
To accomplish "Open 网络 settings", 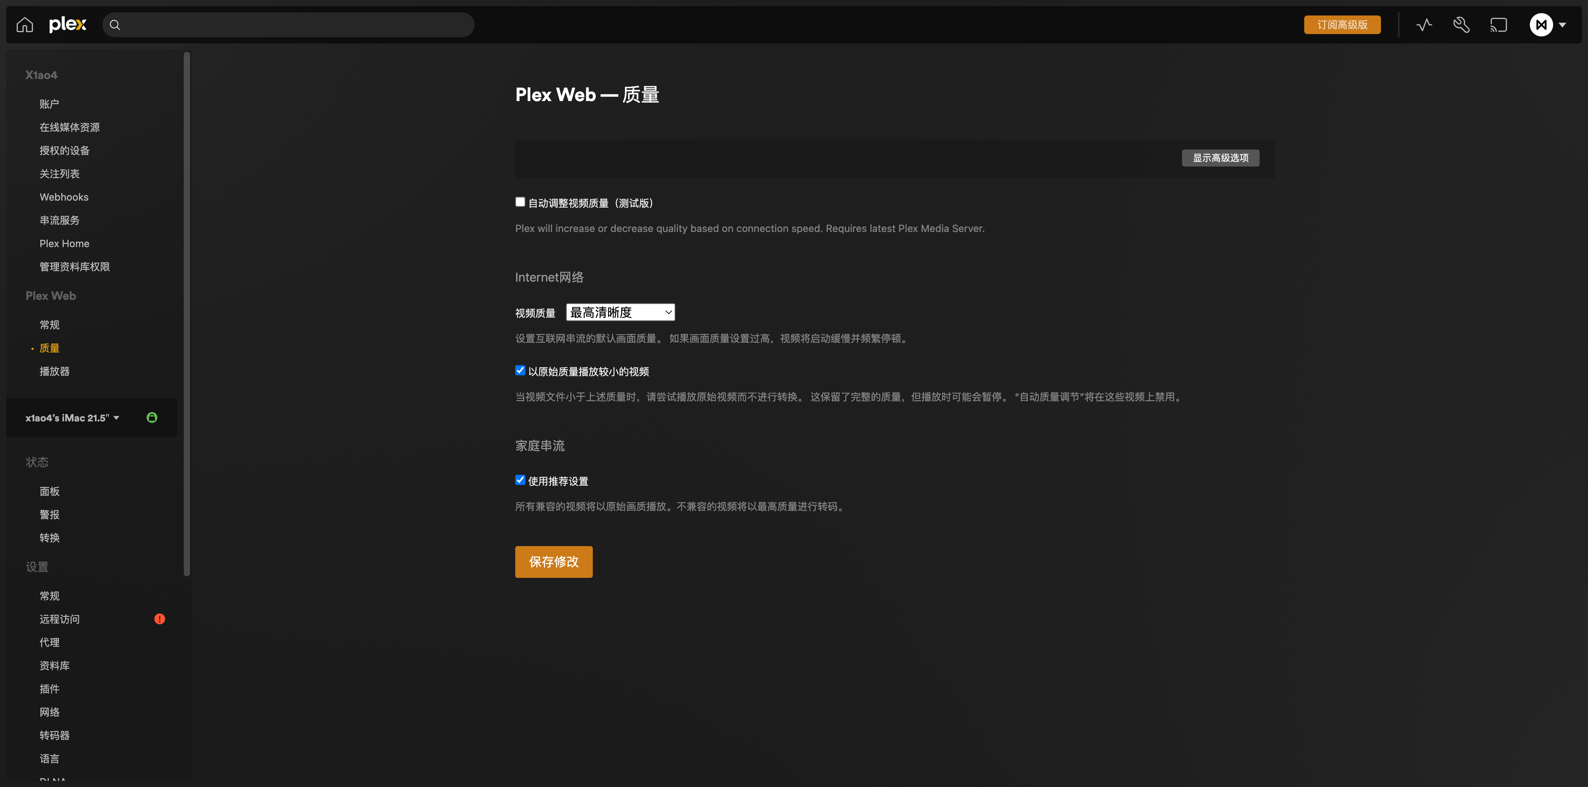I will (x=49, y=713).
